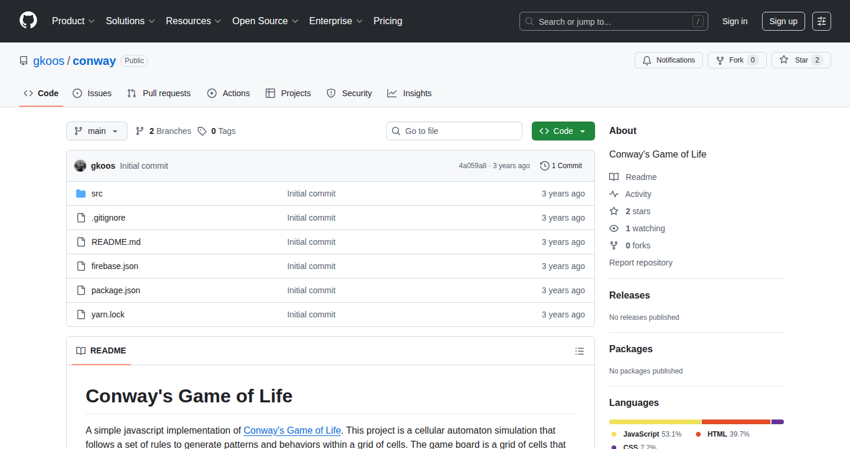The height and width of the screenshot is (449, 850).
Task: Open the Insights tab
Action: coord(410,93)
